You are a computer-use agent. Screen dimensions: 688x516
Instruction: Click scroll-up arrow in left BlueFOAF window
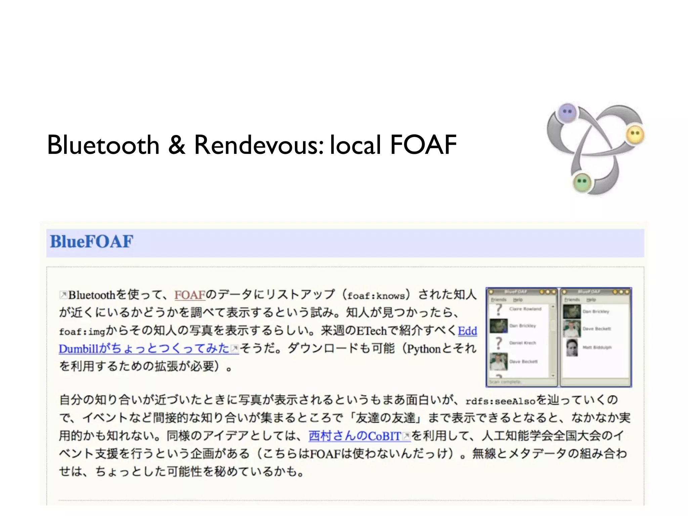click(x=553, y=307)
